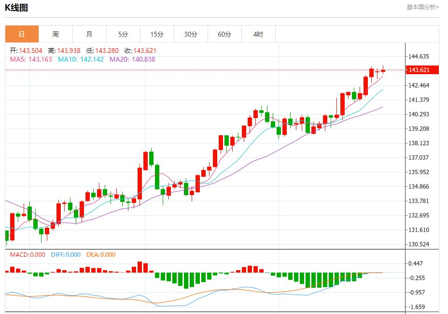Click the MACD indicator value label

coord(28,255)
